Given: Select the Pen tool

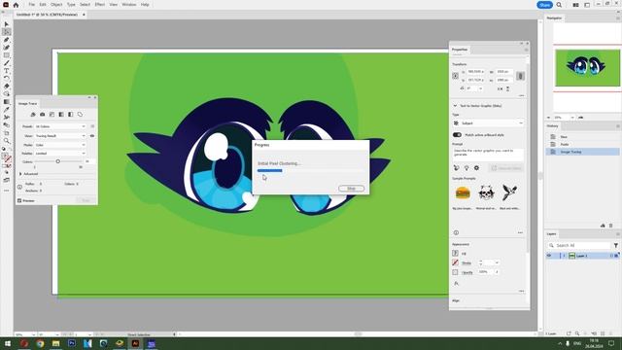Looking at the screenshot, I should (7, 40).
